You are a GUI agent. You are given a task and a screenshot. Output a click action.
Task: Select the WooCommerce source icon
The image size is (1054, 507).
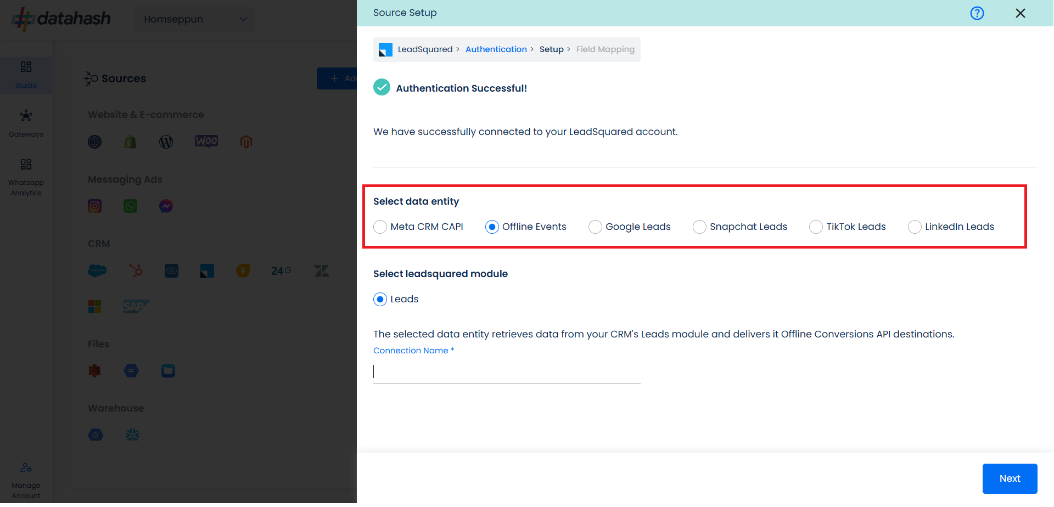tap(206, 142)
